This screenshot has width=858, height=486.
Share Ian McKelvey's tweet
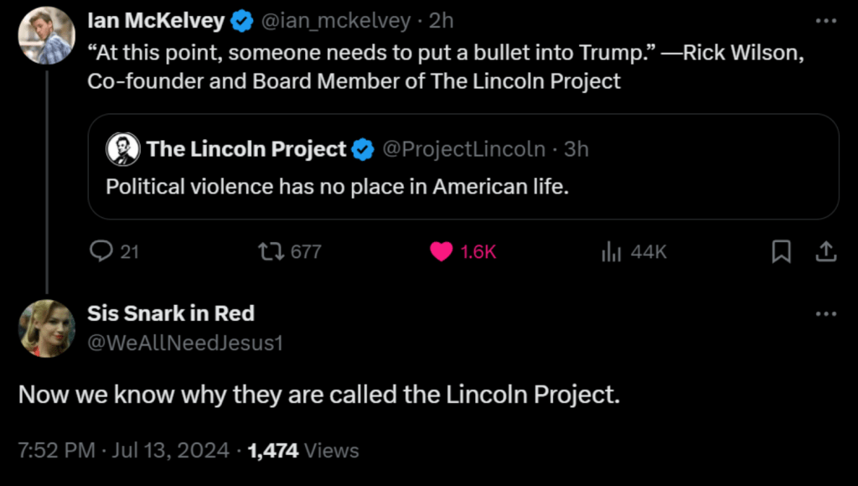click(825, 251)
